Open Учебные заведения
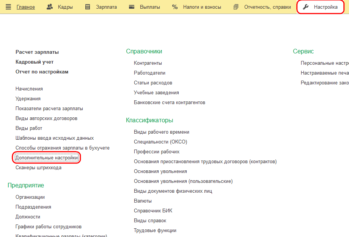This screenshot has height=237, width=349. pyautogui.click(x=156, y=93)
